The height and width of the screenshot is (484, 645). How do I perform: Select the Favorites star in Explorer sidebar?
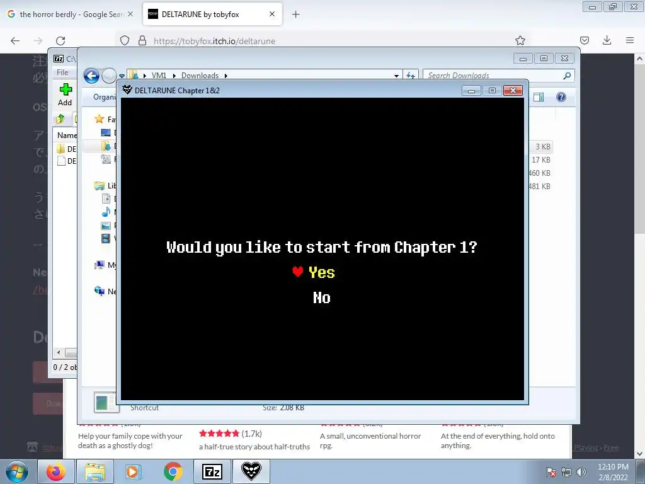[x=99, y=119]
